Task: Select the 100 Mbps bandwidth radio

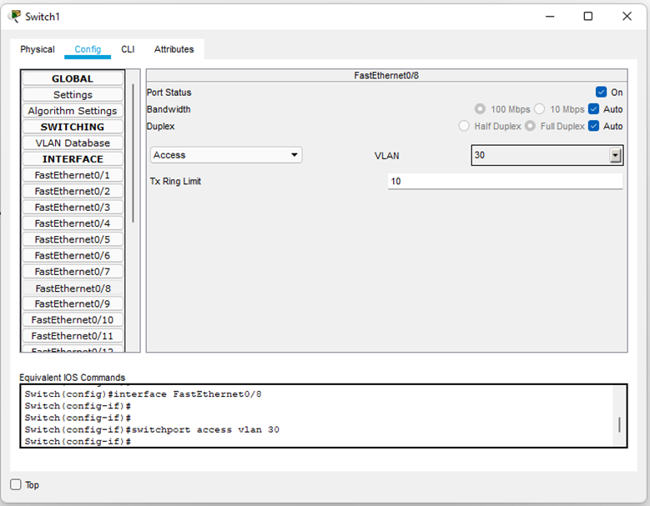Action: coord(480,109)
